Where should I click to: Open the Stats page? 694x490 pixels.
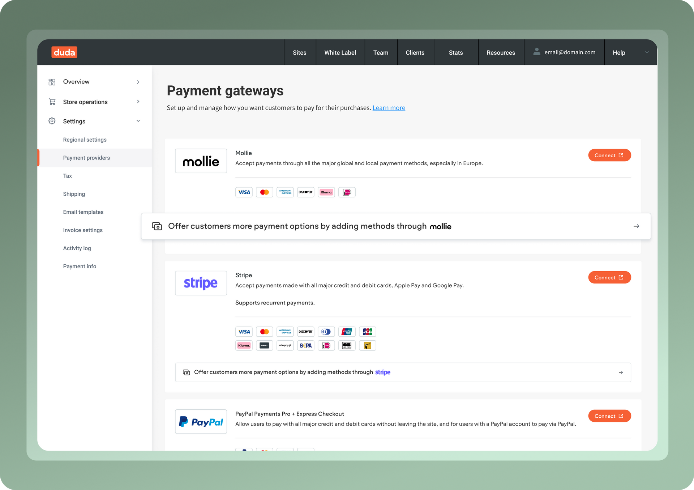click(x=456, y=52)
